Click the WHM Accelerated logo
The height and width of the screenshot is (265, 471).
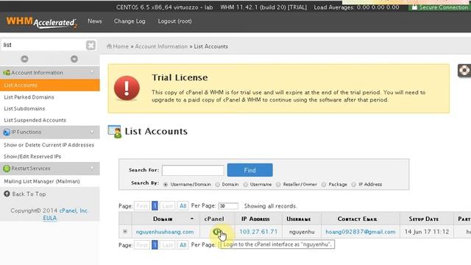41,23
